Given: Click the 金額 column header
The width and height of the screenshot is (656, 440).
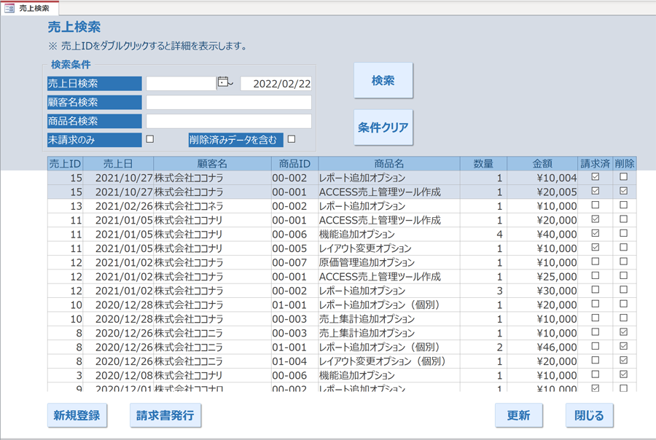Looking at the screenshot, I should (x=542, y=163).
